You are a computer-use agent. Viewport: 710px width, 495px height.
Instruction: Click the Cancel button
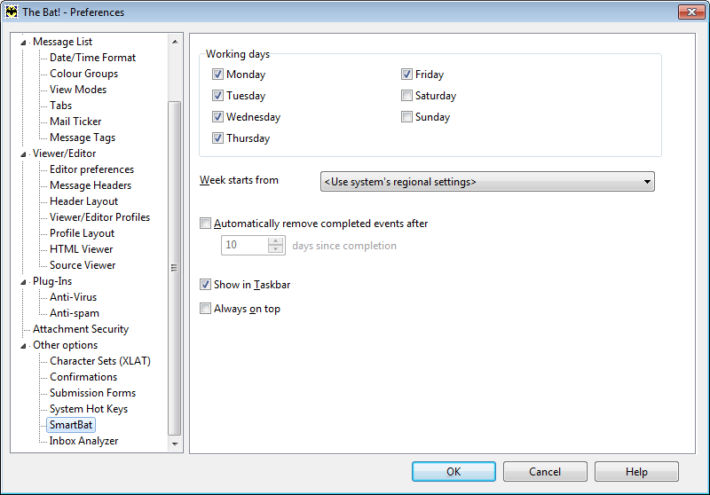[545, 471]
